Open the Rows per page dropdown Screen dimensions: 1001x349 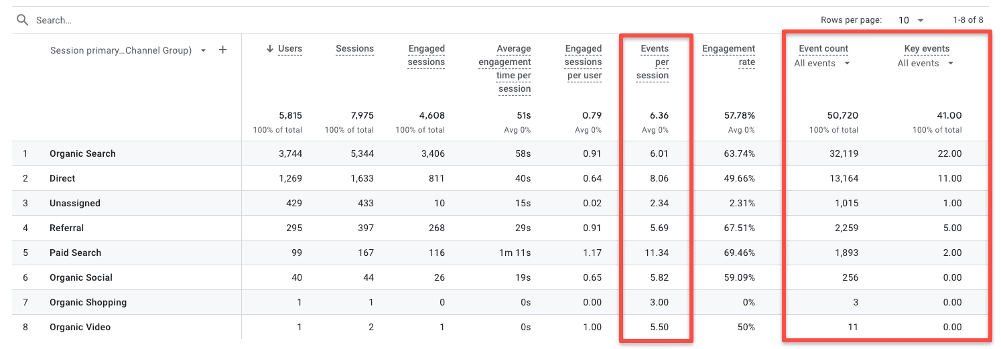[x=911, y=20]
